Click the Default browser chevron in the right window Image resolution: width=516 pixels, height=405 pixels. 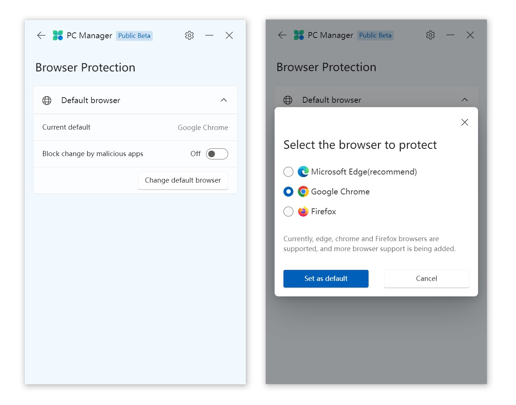tap(465, 100)
